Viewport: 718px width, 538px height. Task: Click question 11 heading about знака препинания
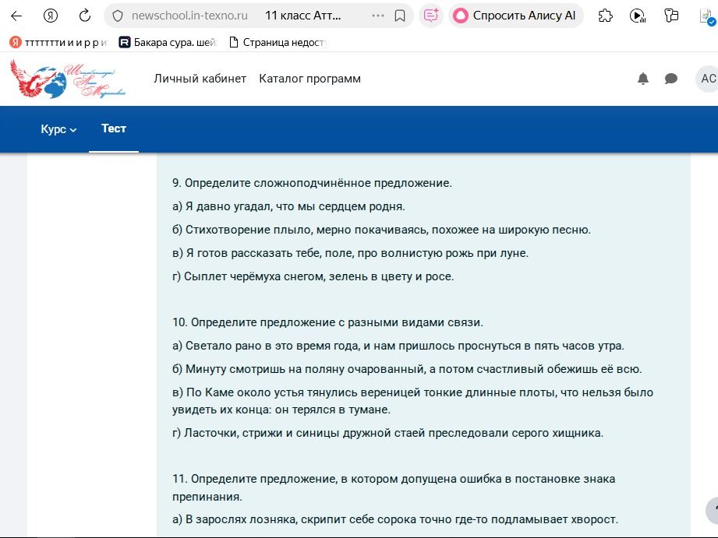click(394, 487)
